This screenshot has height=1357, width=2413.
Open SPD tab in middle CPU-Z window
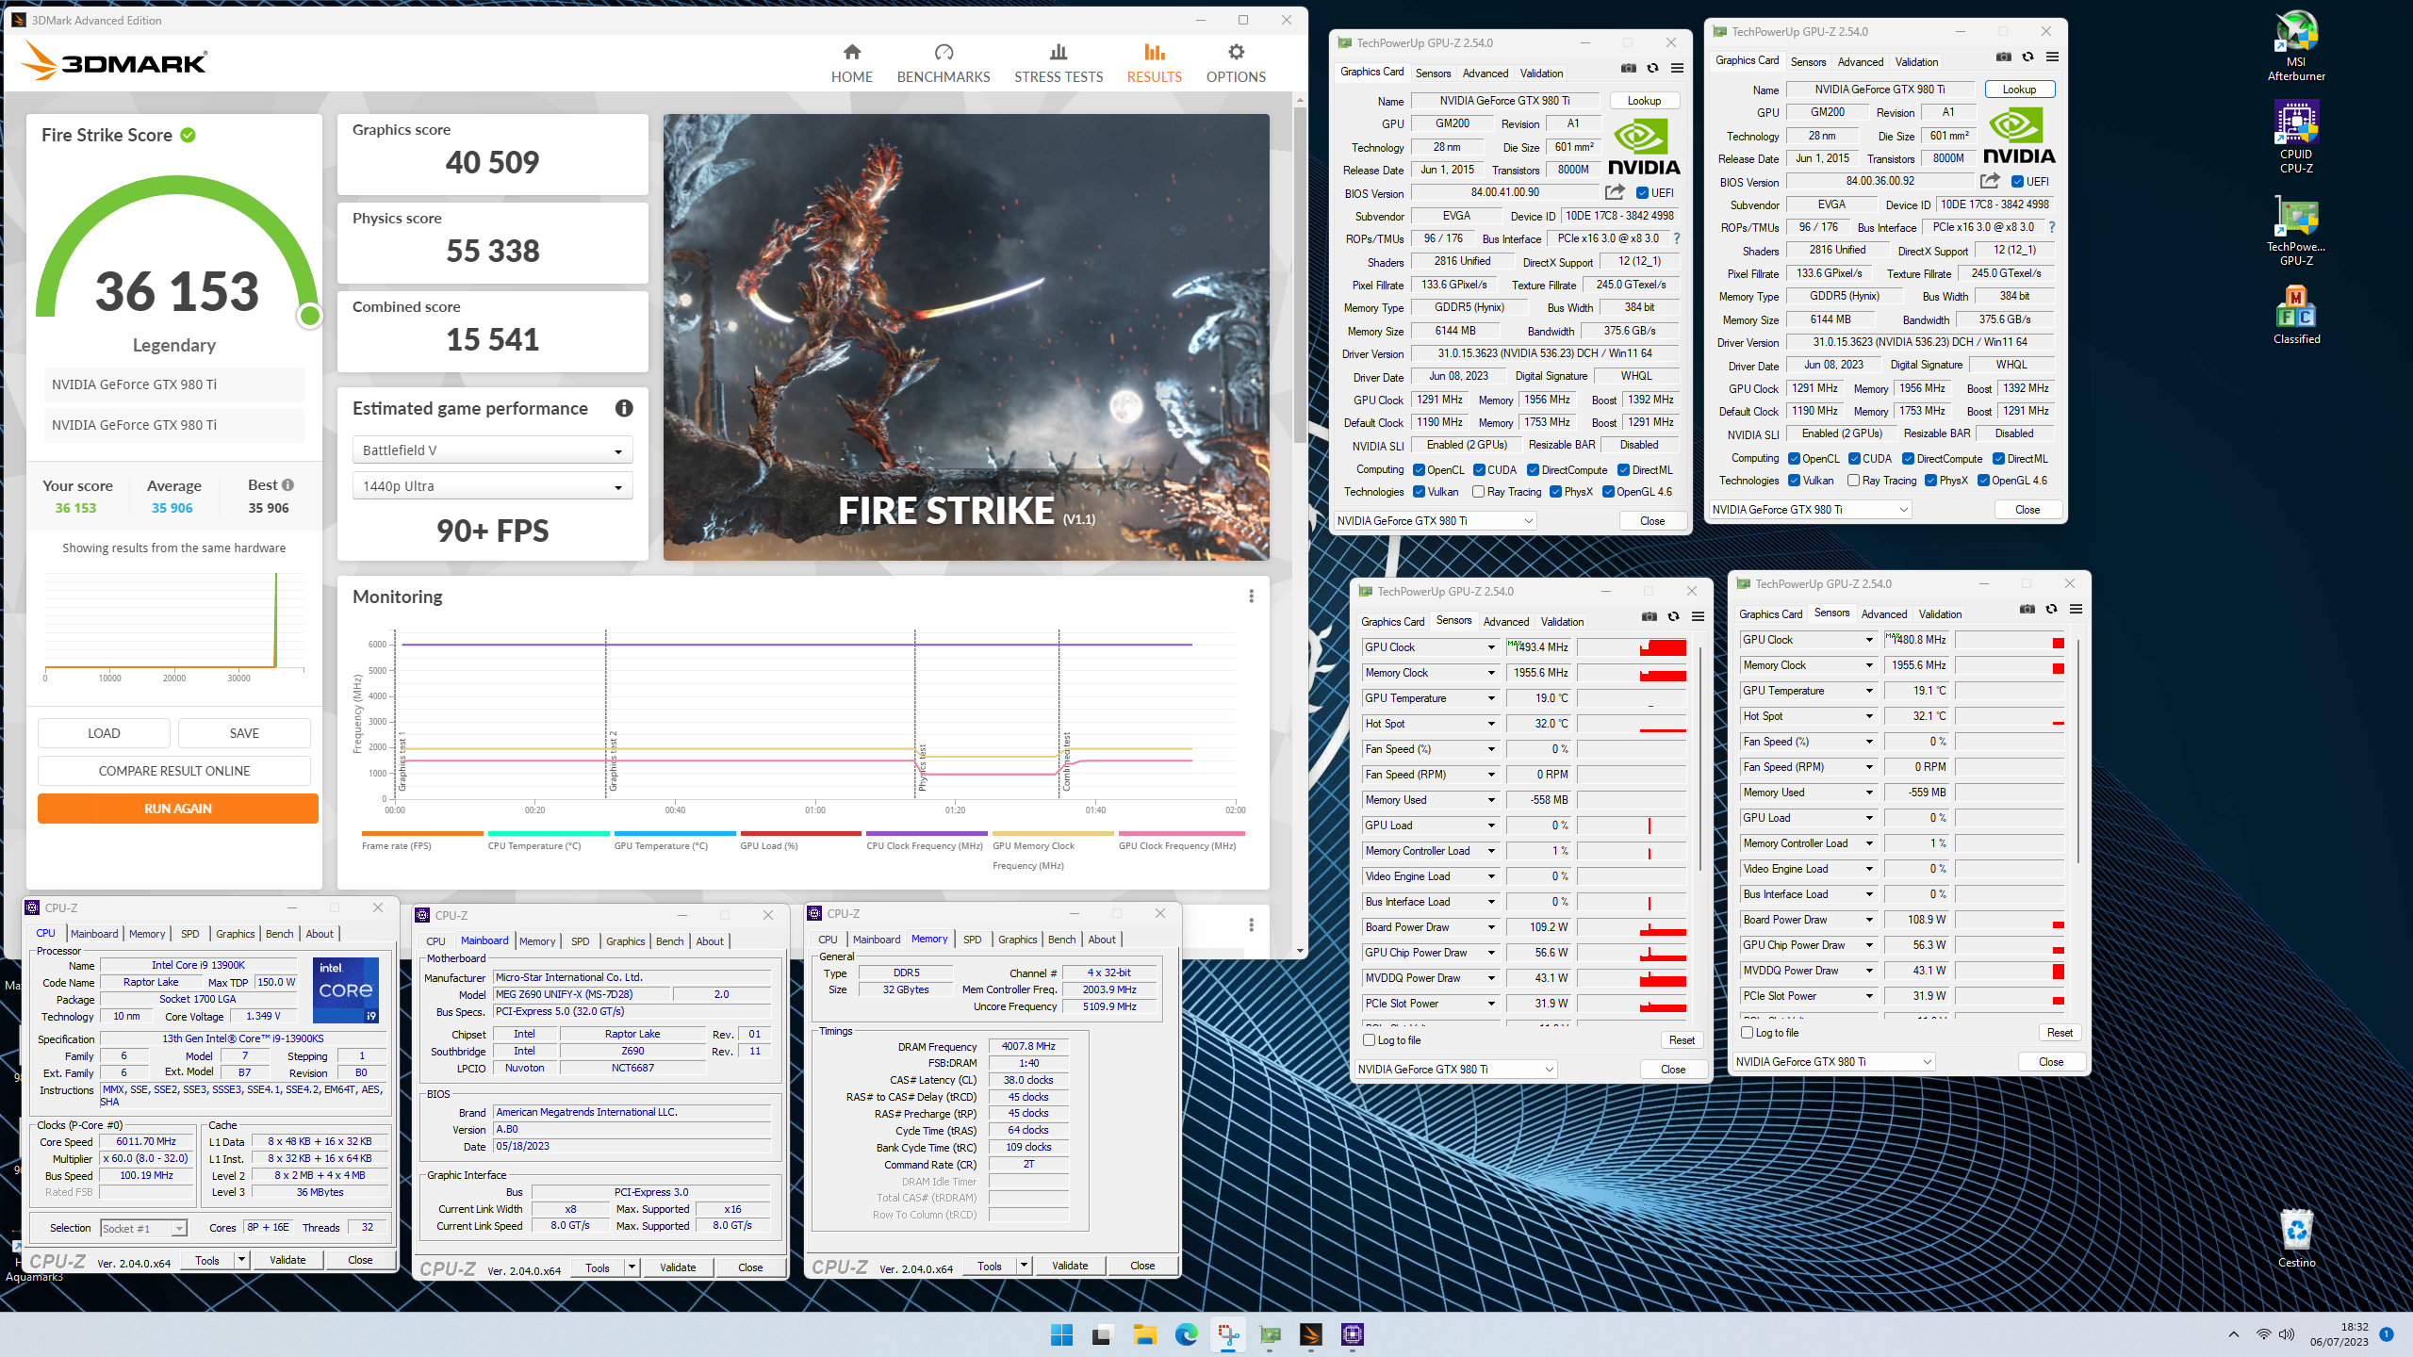[x=581, y=941]
